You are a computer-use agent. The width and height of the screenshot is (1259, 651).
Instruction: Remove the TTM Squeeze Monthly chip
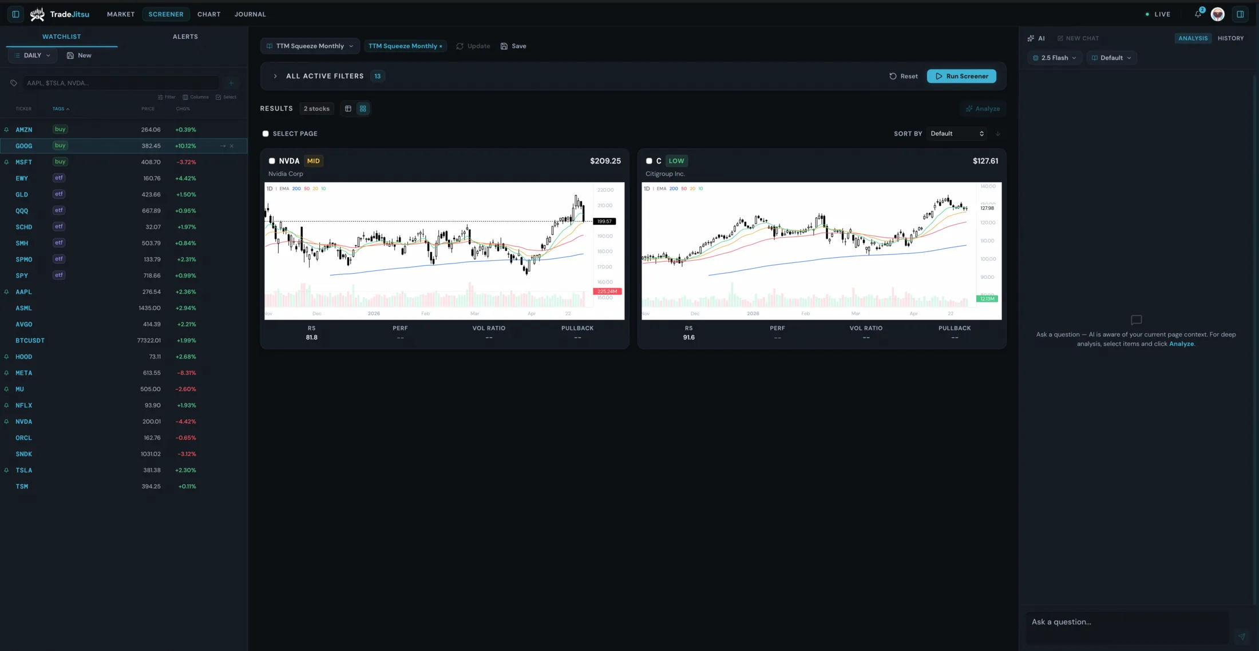(x=441, y=46)
